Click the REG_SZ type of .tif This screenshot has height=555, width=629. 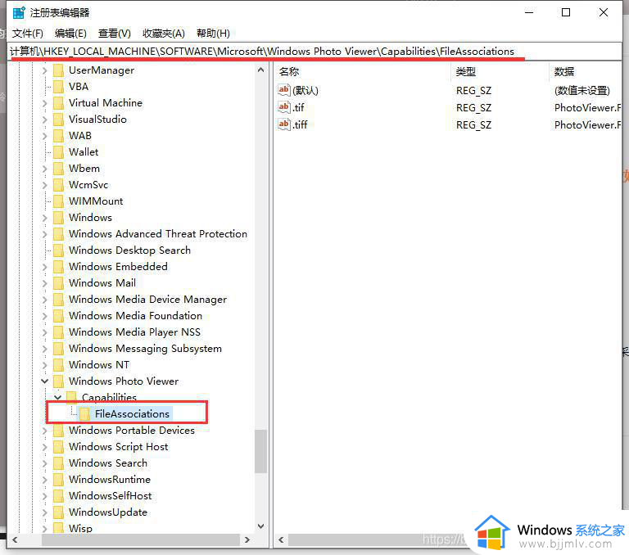click(473, 108)
